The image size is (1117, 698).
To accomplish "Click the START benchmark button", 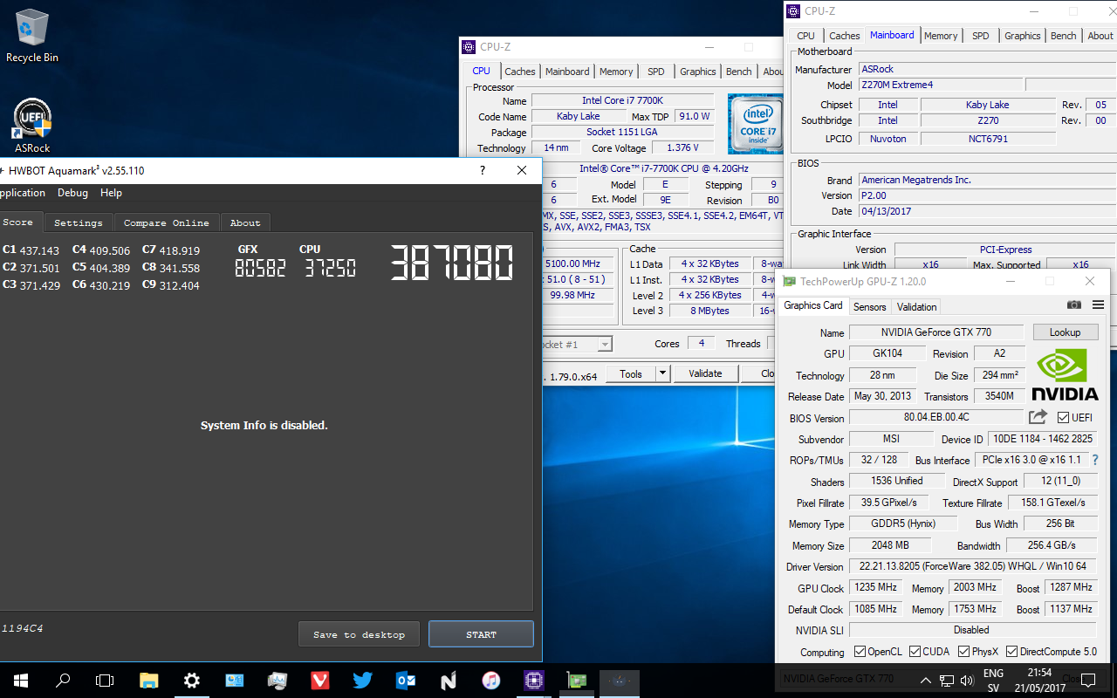I will click(x=481, y=634).
